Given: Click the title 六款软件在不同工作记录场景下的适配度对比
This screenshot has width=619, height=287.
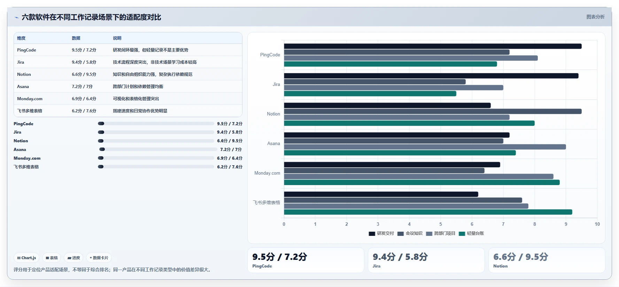Looking at the screenshot, I should [x=91, y=17].
